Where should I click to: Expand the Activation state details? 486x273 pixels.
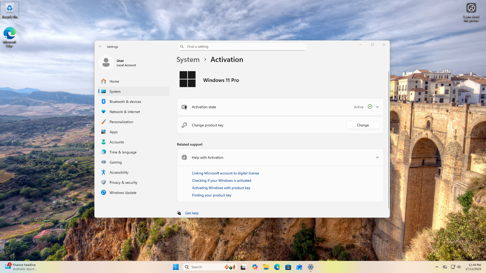click(377, 107)
